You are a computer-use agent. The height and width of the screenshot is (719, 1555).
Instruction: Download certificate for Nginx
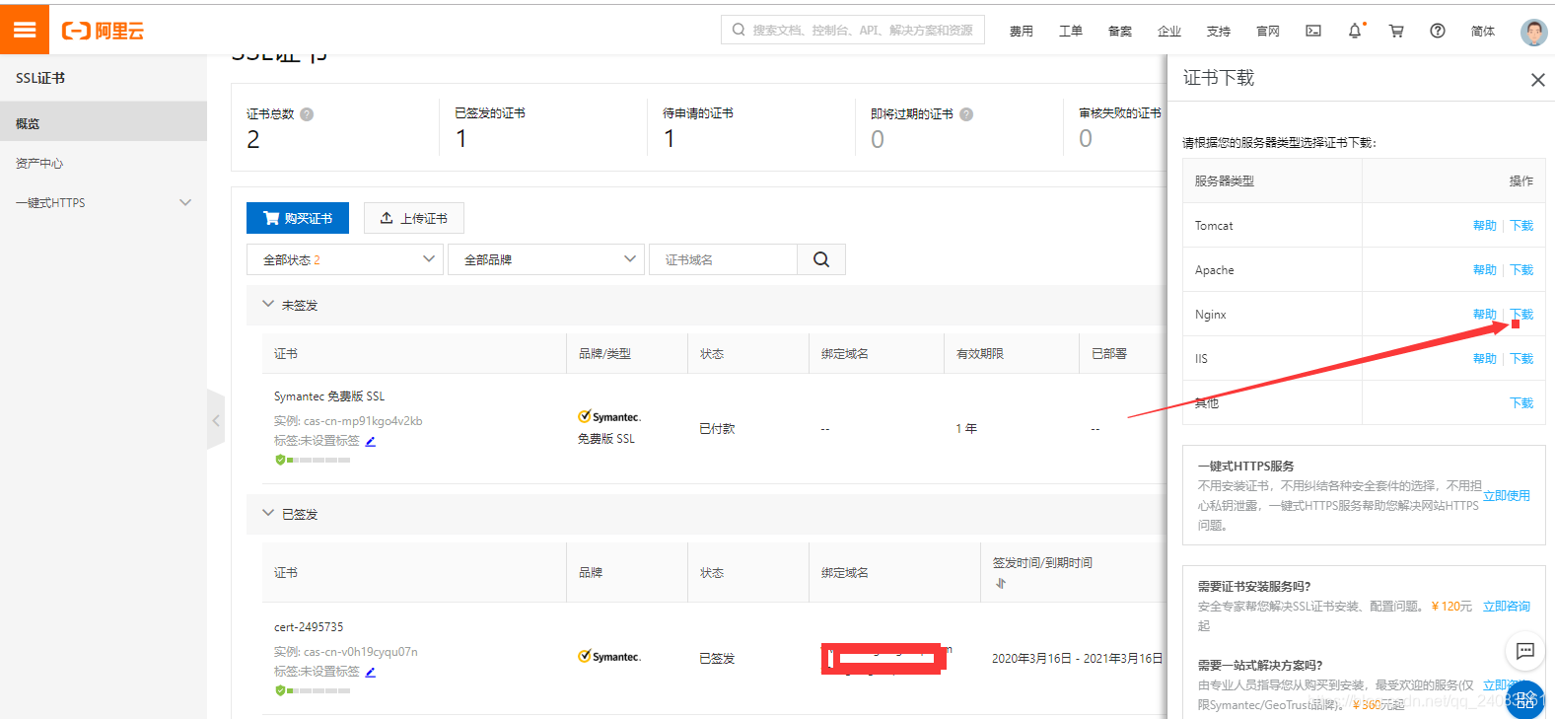(1521, 315)
